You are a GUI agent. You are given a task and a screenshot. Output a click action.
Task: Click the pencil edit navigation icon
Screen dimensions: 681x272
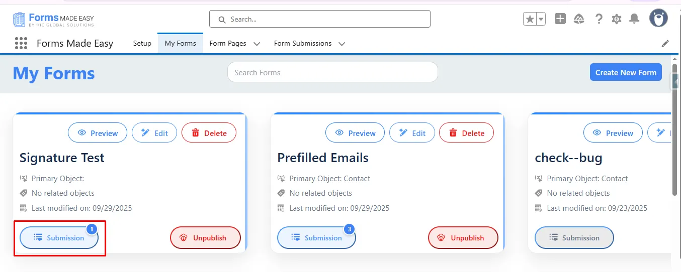coord(665,44)
